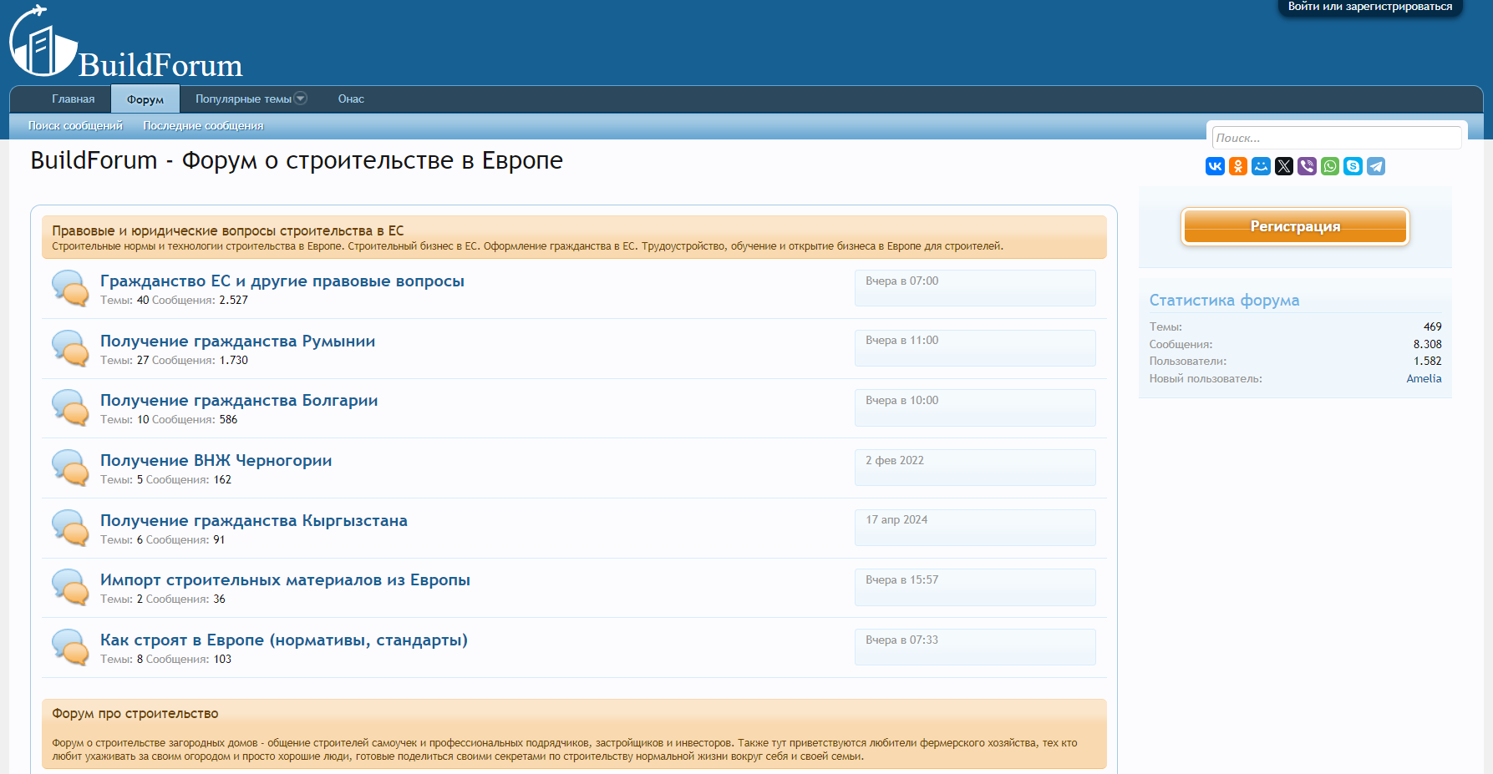Focus the Поиск search field

point(1336,138)
